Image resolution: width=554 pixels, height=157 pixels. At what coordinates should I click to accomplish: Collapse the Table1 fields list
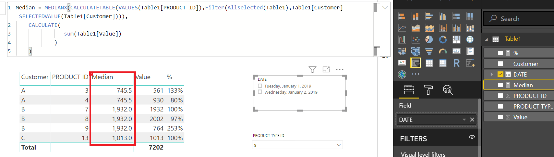(486, 39)
